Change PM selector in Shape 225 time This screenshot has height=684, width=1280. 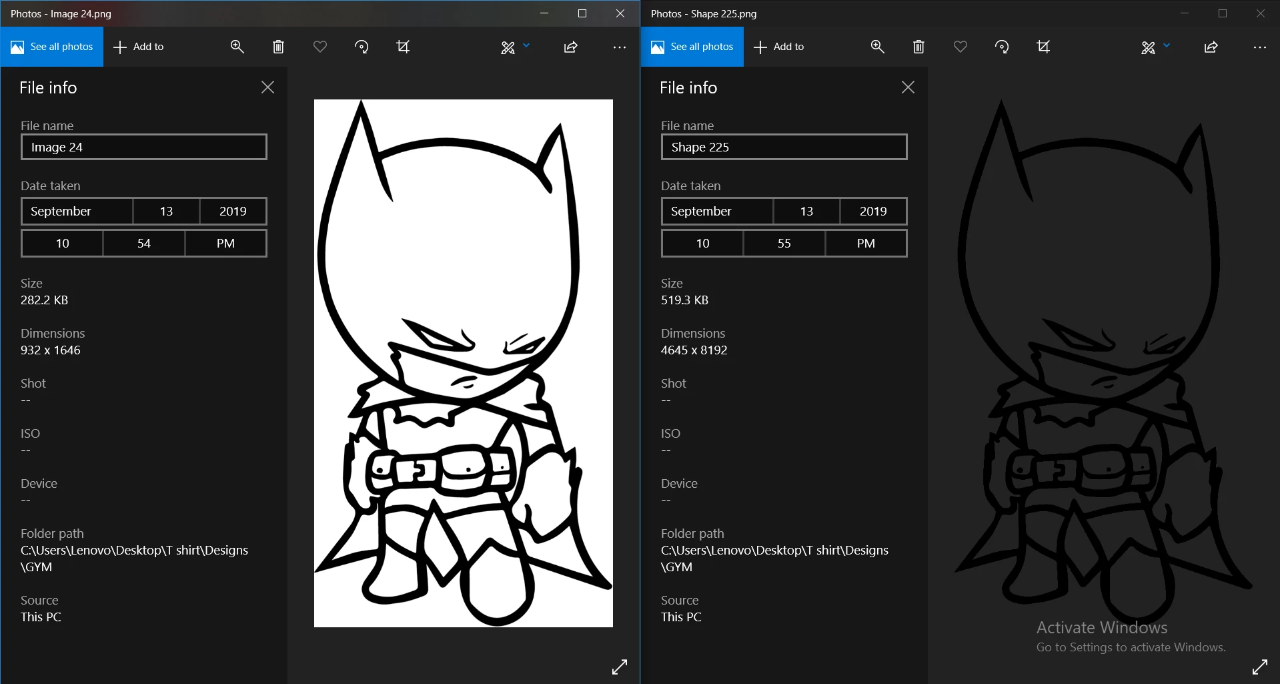[866, 243]
